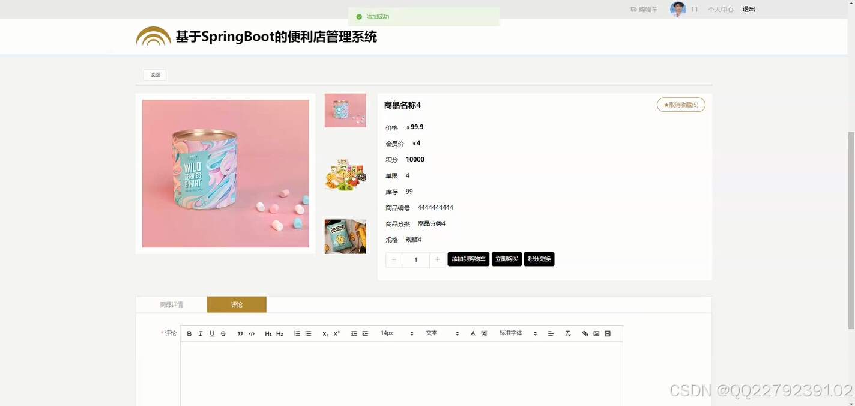
Task: Toggle the ordered list formatting
Action: click(x=297, y=333)
